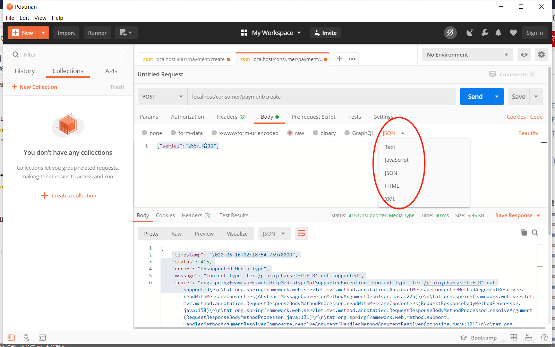
Task: Click the Cookies link
Action: click(x=516, y=117)
